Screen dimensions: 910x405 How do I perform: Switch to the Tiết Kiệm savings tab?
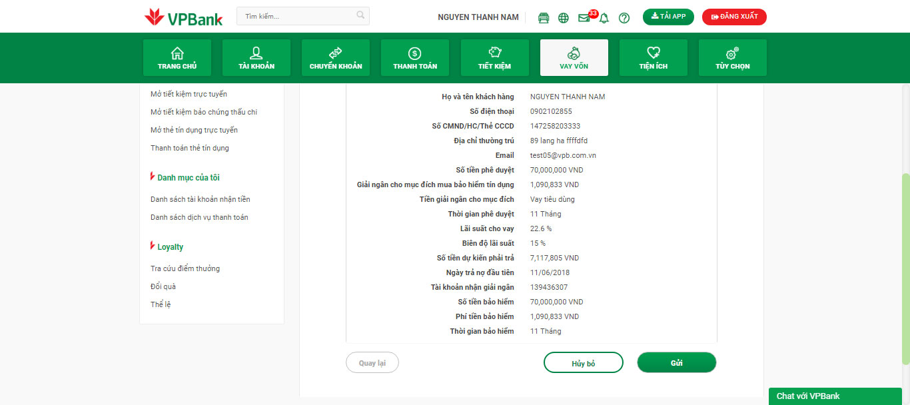[494, 58]
